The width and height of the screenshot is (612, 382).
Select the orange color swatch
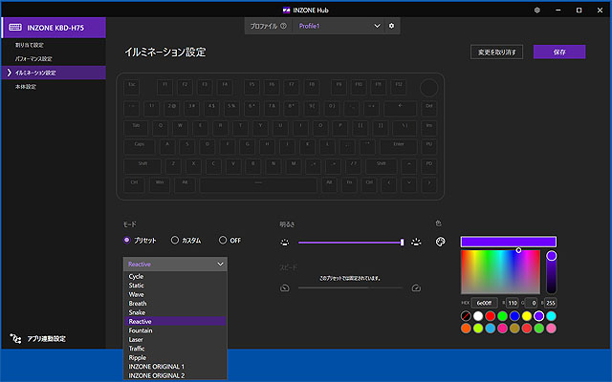(x=466, y=329)
